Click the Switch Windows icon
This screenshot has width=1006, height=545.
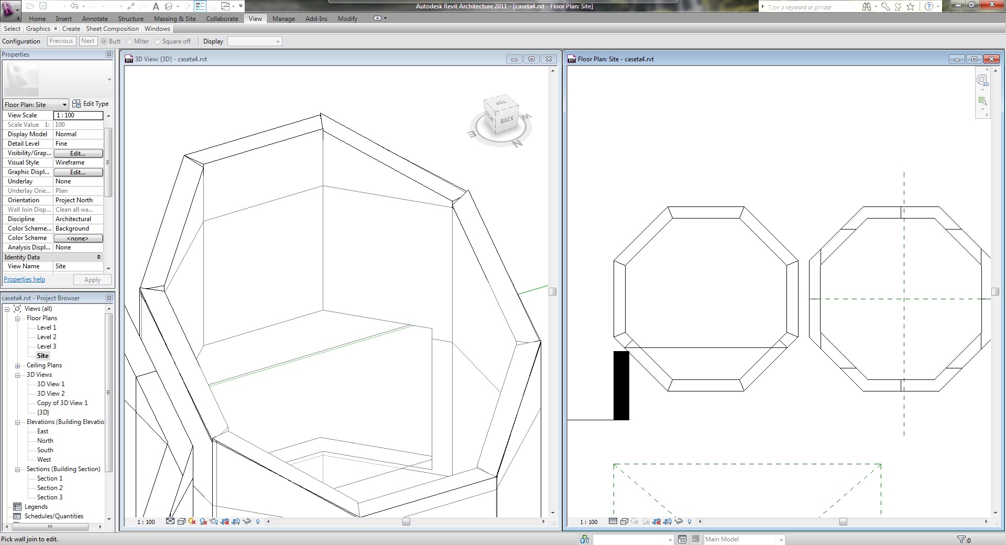[226, 6]
